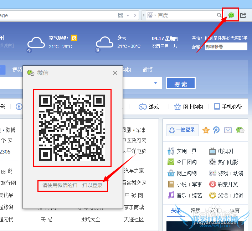The height and width of the screenshot is (231, 252).
Task: Switch to the 微博 search tab
Action: click(x=148, y=70)
